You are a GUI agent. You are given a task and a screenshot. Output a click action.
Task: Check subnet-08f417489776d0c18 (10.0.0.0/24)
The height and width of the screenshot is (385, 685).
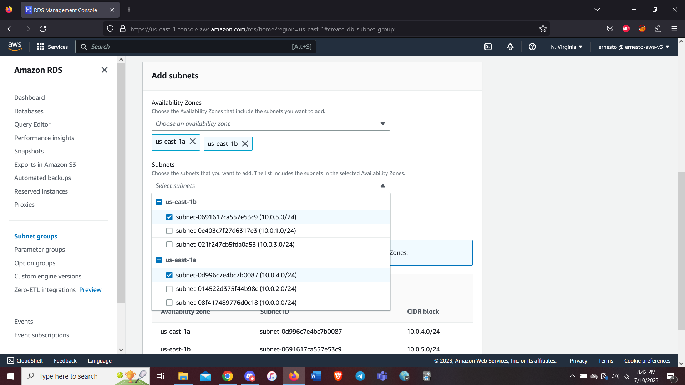pos(169,303)
